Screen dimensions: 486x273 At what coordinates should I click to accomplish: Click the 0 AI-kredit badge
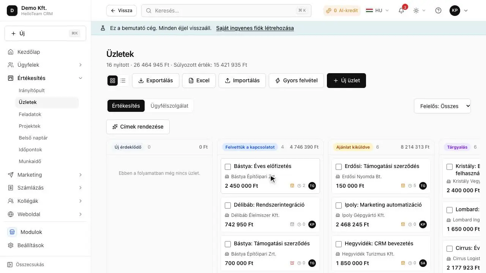[342, 11]
